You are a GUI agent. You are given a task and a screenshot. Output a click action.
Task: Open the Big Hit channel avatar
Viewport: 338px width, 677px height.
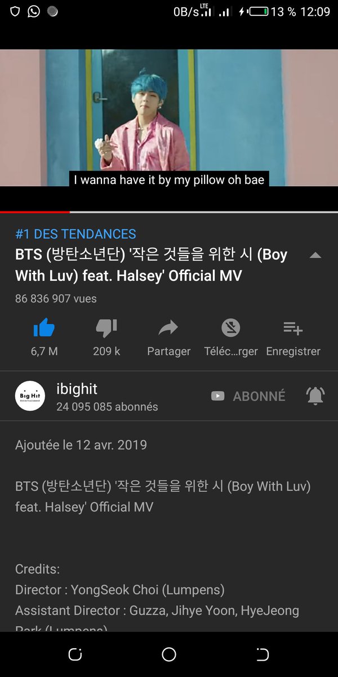coord(30,396)
